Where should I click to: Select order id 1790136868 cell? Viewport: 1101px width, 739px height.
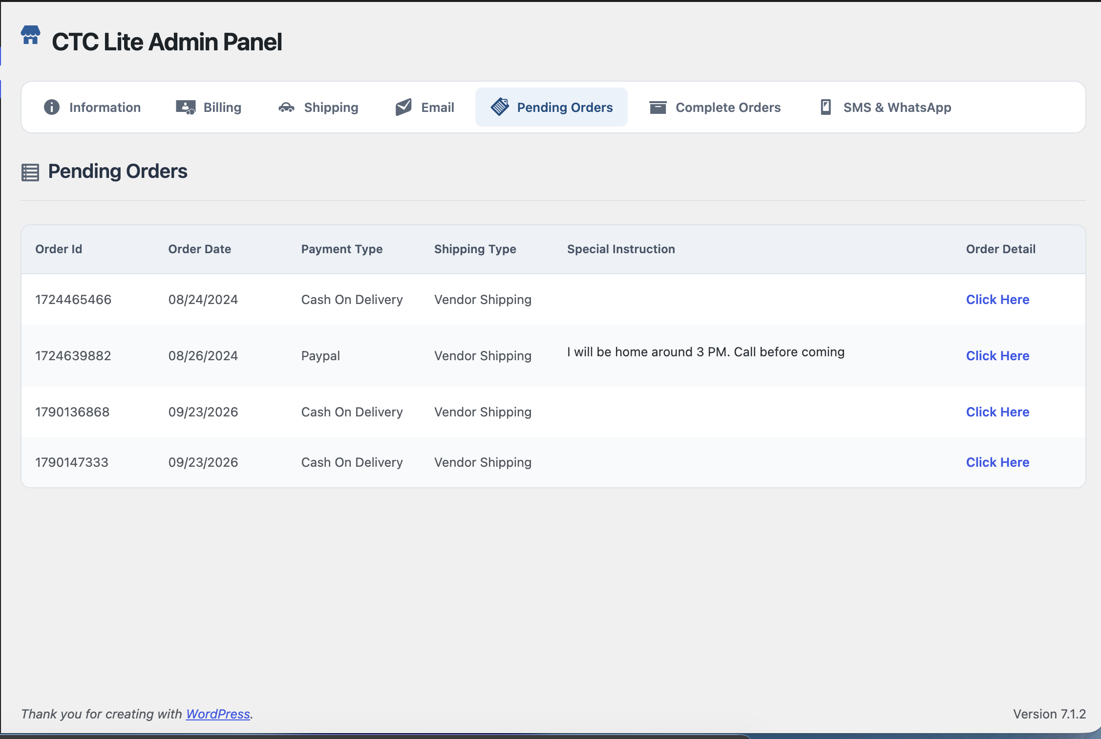72,412
